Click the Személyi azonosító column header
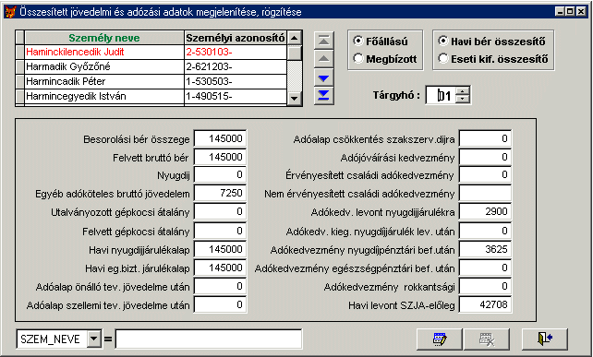 tap(236, 38)
